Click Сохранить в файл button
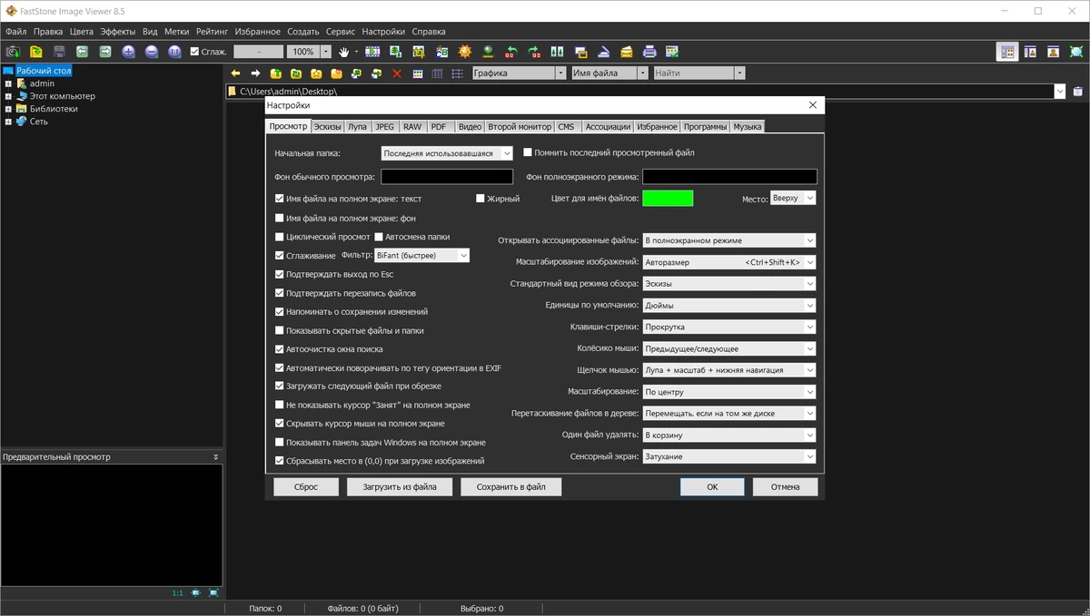 (511, 487)
